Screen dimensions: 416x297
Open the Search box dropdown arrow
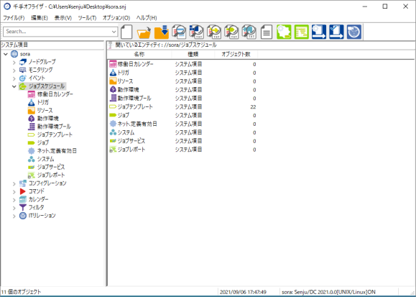coord(114,32)
